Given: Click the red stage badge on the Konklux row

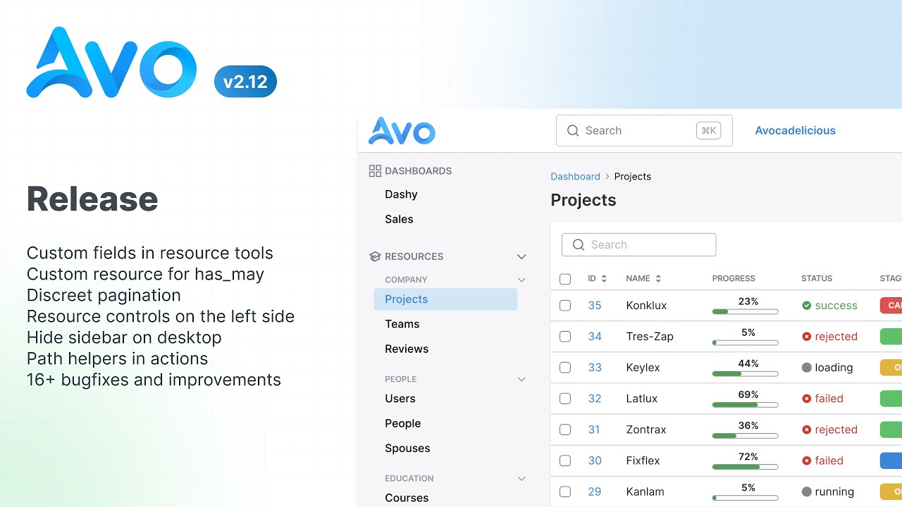Looking at the screenshot, I should click(x=891, y=306).
